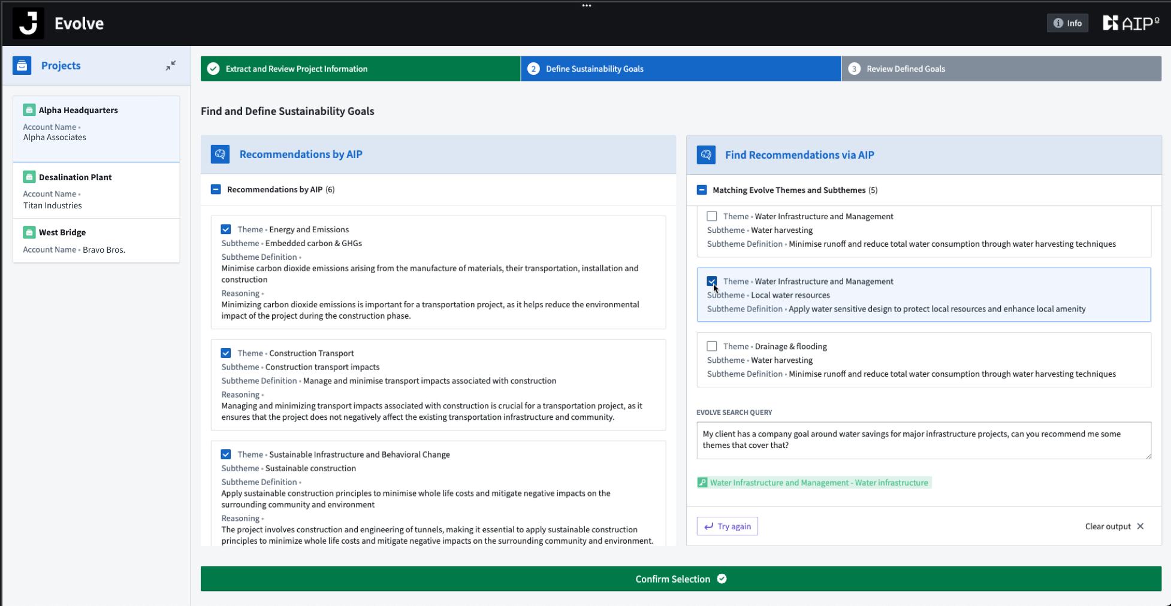Viewport: 1171px width, 606px height.
Task: Collapse the Matching Evolve Themes and Subthemes section
Action: [x=702, y=190]
